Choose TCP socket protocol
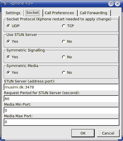 68,26
